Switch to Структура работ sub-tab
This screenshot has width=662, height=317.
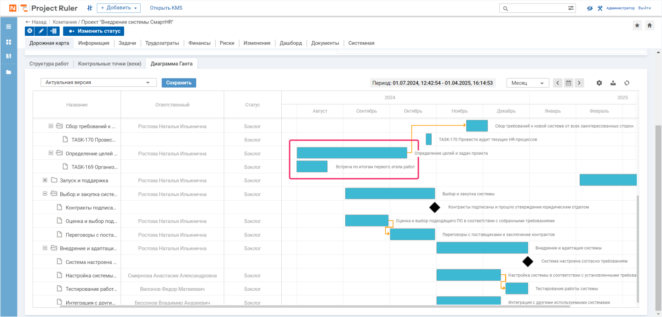[x=49, y=64]
